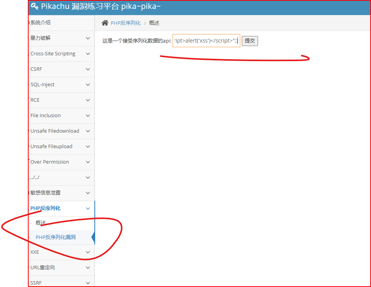371x287 pixels.
Task: Open the Over Permission sidebar menu
Action: tap(50, 162)
